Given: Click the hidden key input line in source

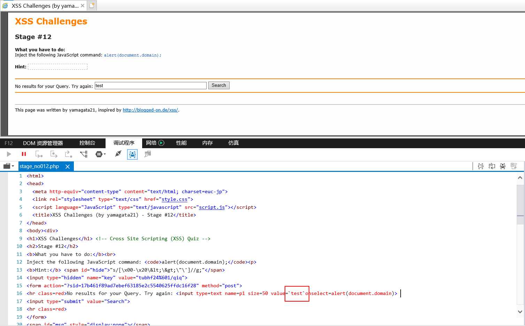Looking at the screenshot, I should (x=107, y=278).
